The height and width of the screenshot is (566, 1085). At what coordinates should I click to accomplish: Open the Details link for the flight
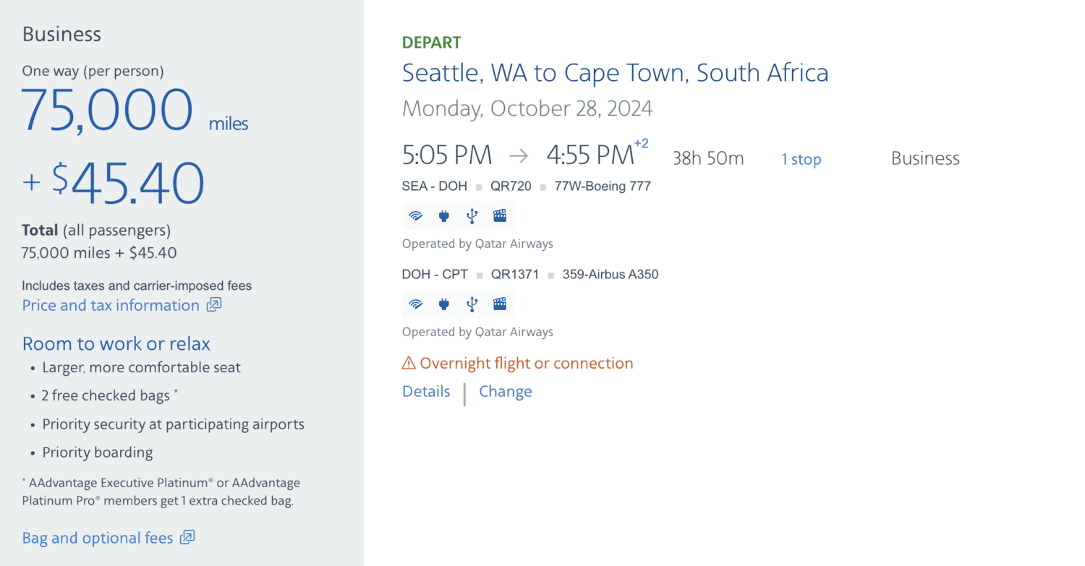tap(425, 391)
